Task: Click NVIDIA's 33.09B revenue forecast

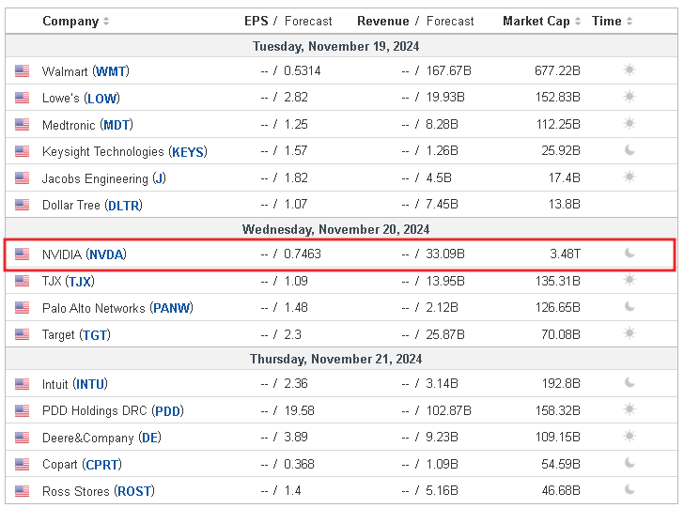Action: point(445,254)
